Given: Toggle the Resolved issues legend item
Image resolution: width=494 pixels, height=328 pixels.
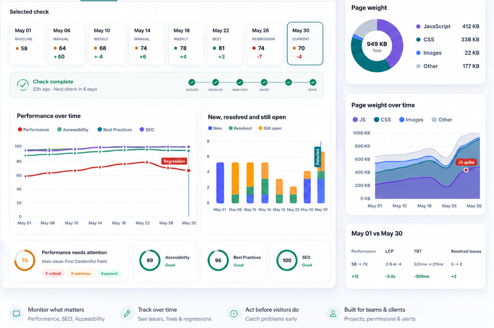Looking at the screenshot, I should (240, 128).
